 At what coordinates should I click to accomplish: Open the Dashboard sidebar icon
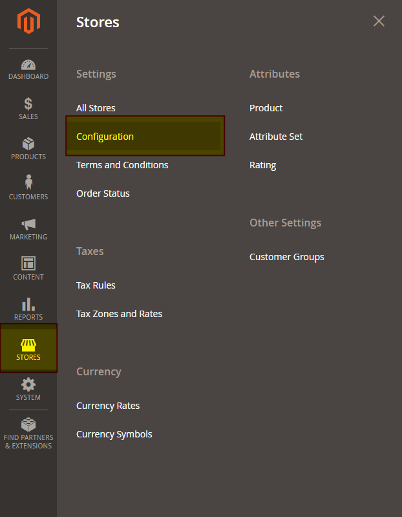28,65
